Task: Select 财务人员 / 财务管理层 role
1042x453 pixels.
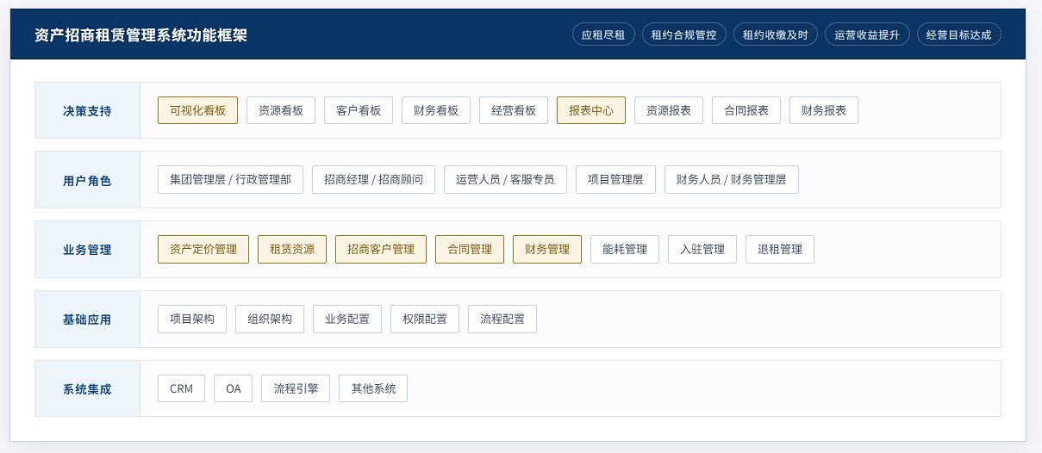Action: (732, 180)
